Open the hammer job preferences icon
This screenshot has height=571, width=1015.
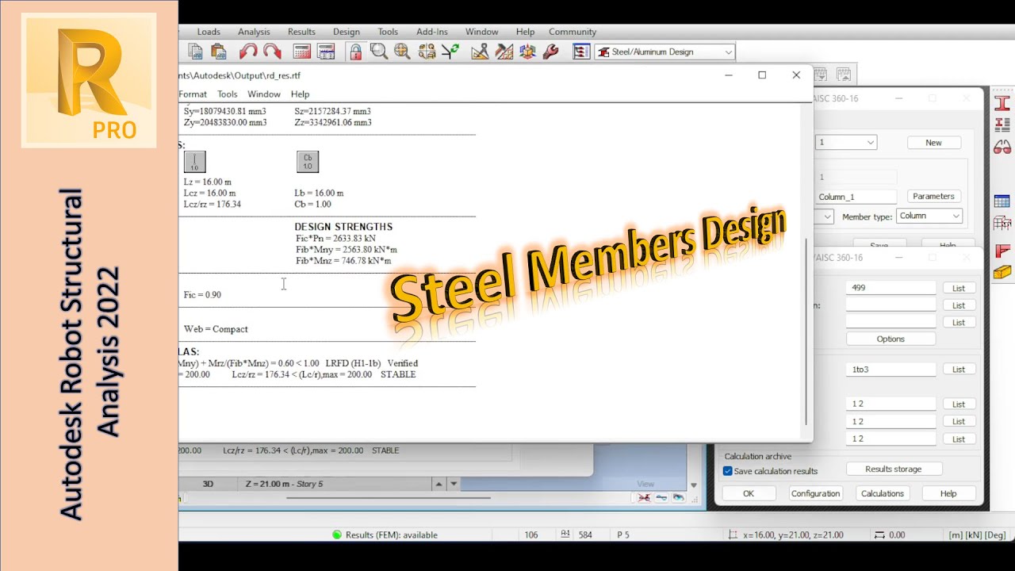[x=504, y=52]
